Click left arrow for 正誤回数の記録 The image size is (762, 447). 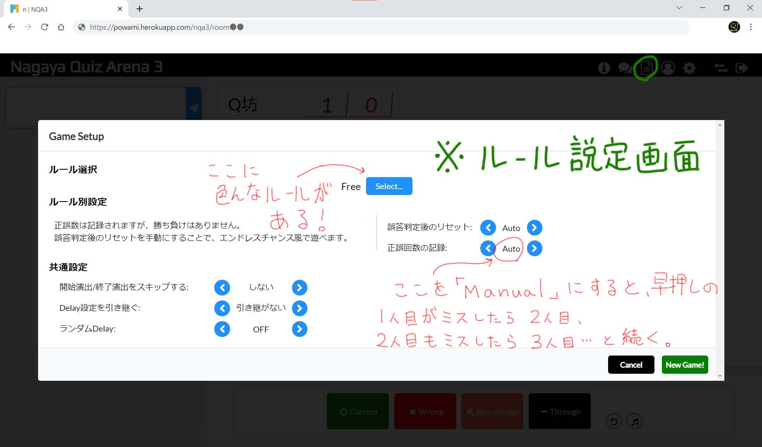click(488, 248)
